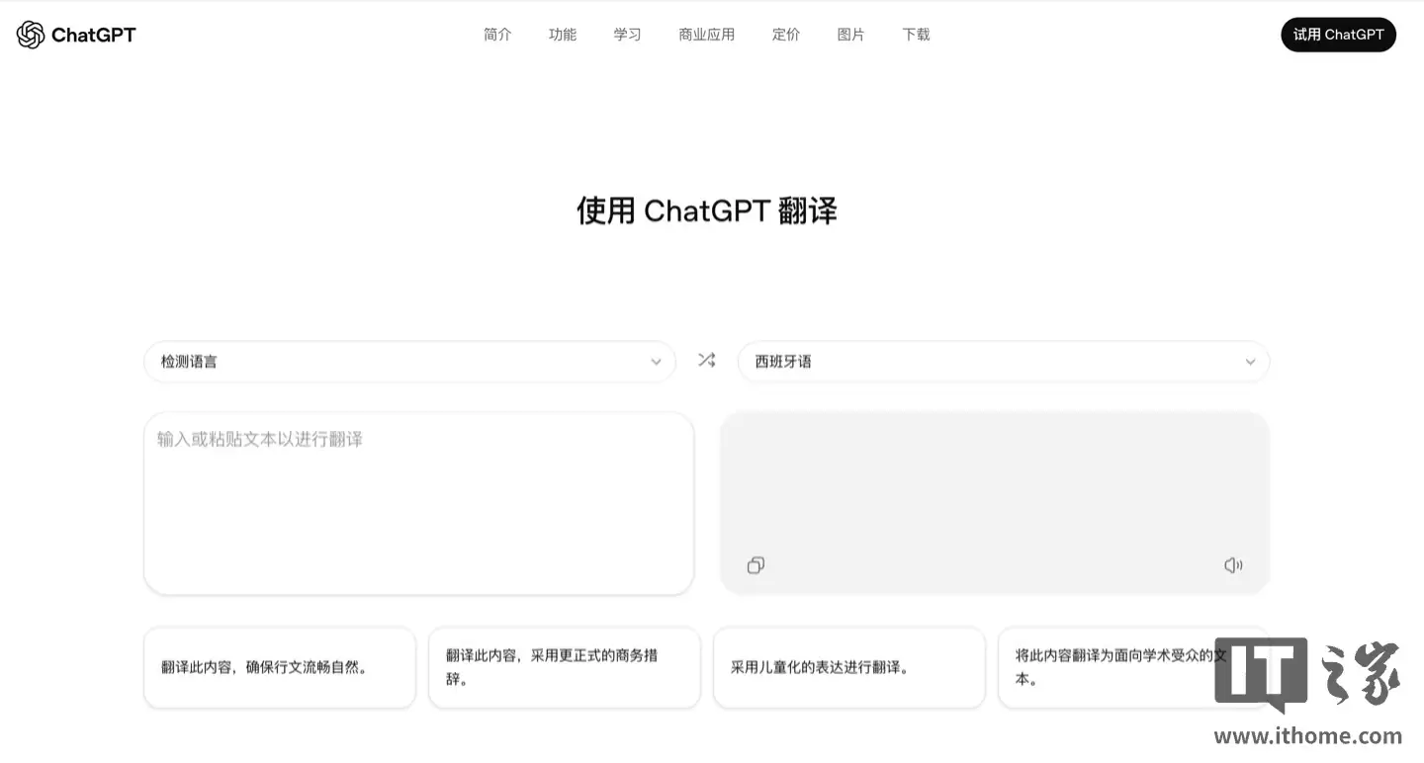
Task: Choose the formal business wording prompt chip
Action: [x=564, y=667]
